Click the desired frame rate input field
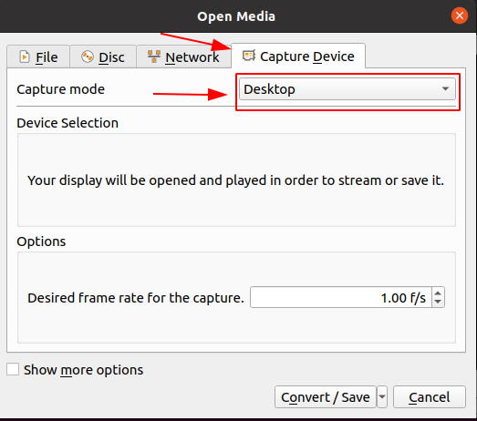Image resolution: width=477 pixels, height=421 pixels. point(341,297)
